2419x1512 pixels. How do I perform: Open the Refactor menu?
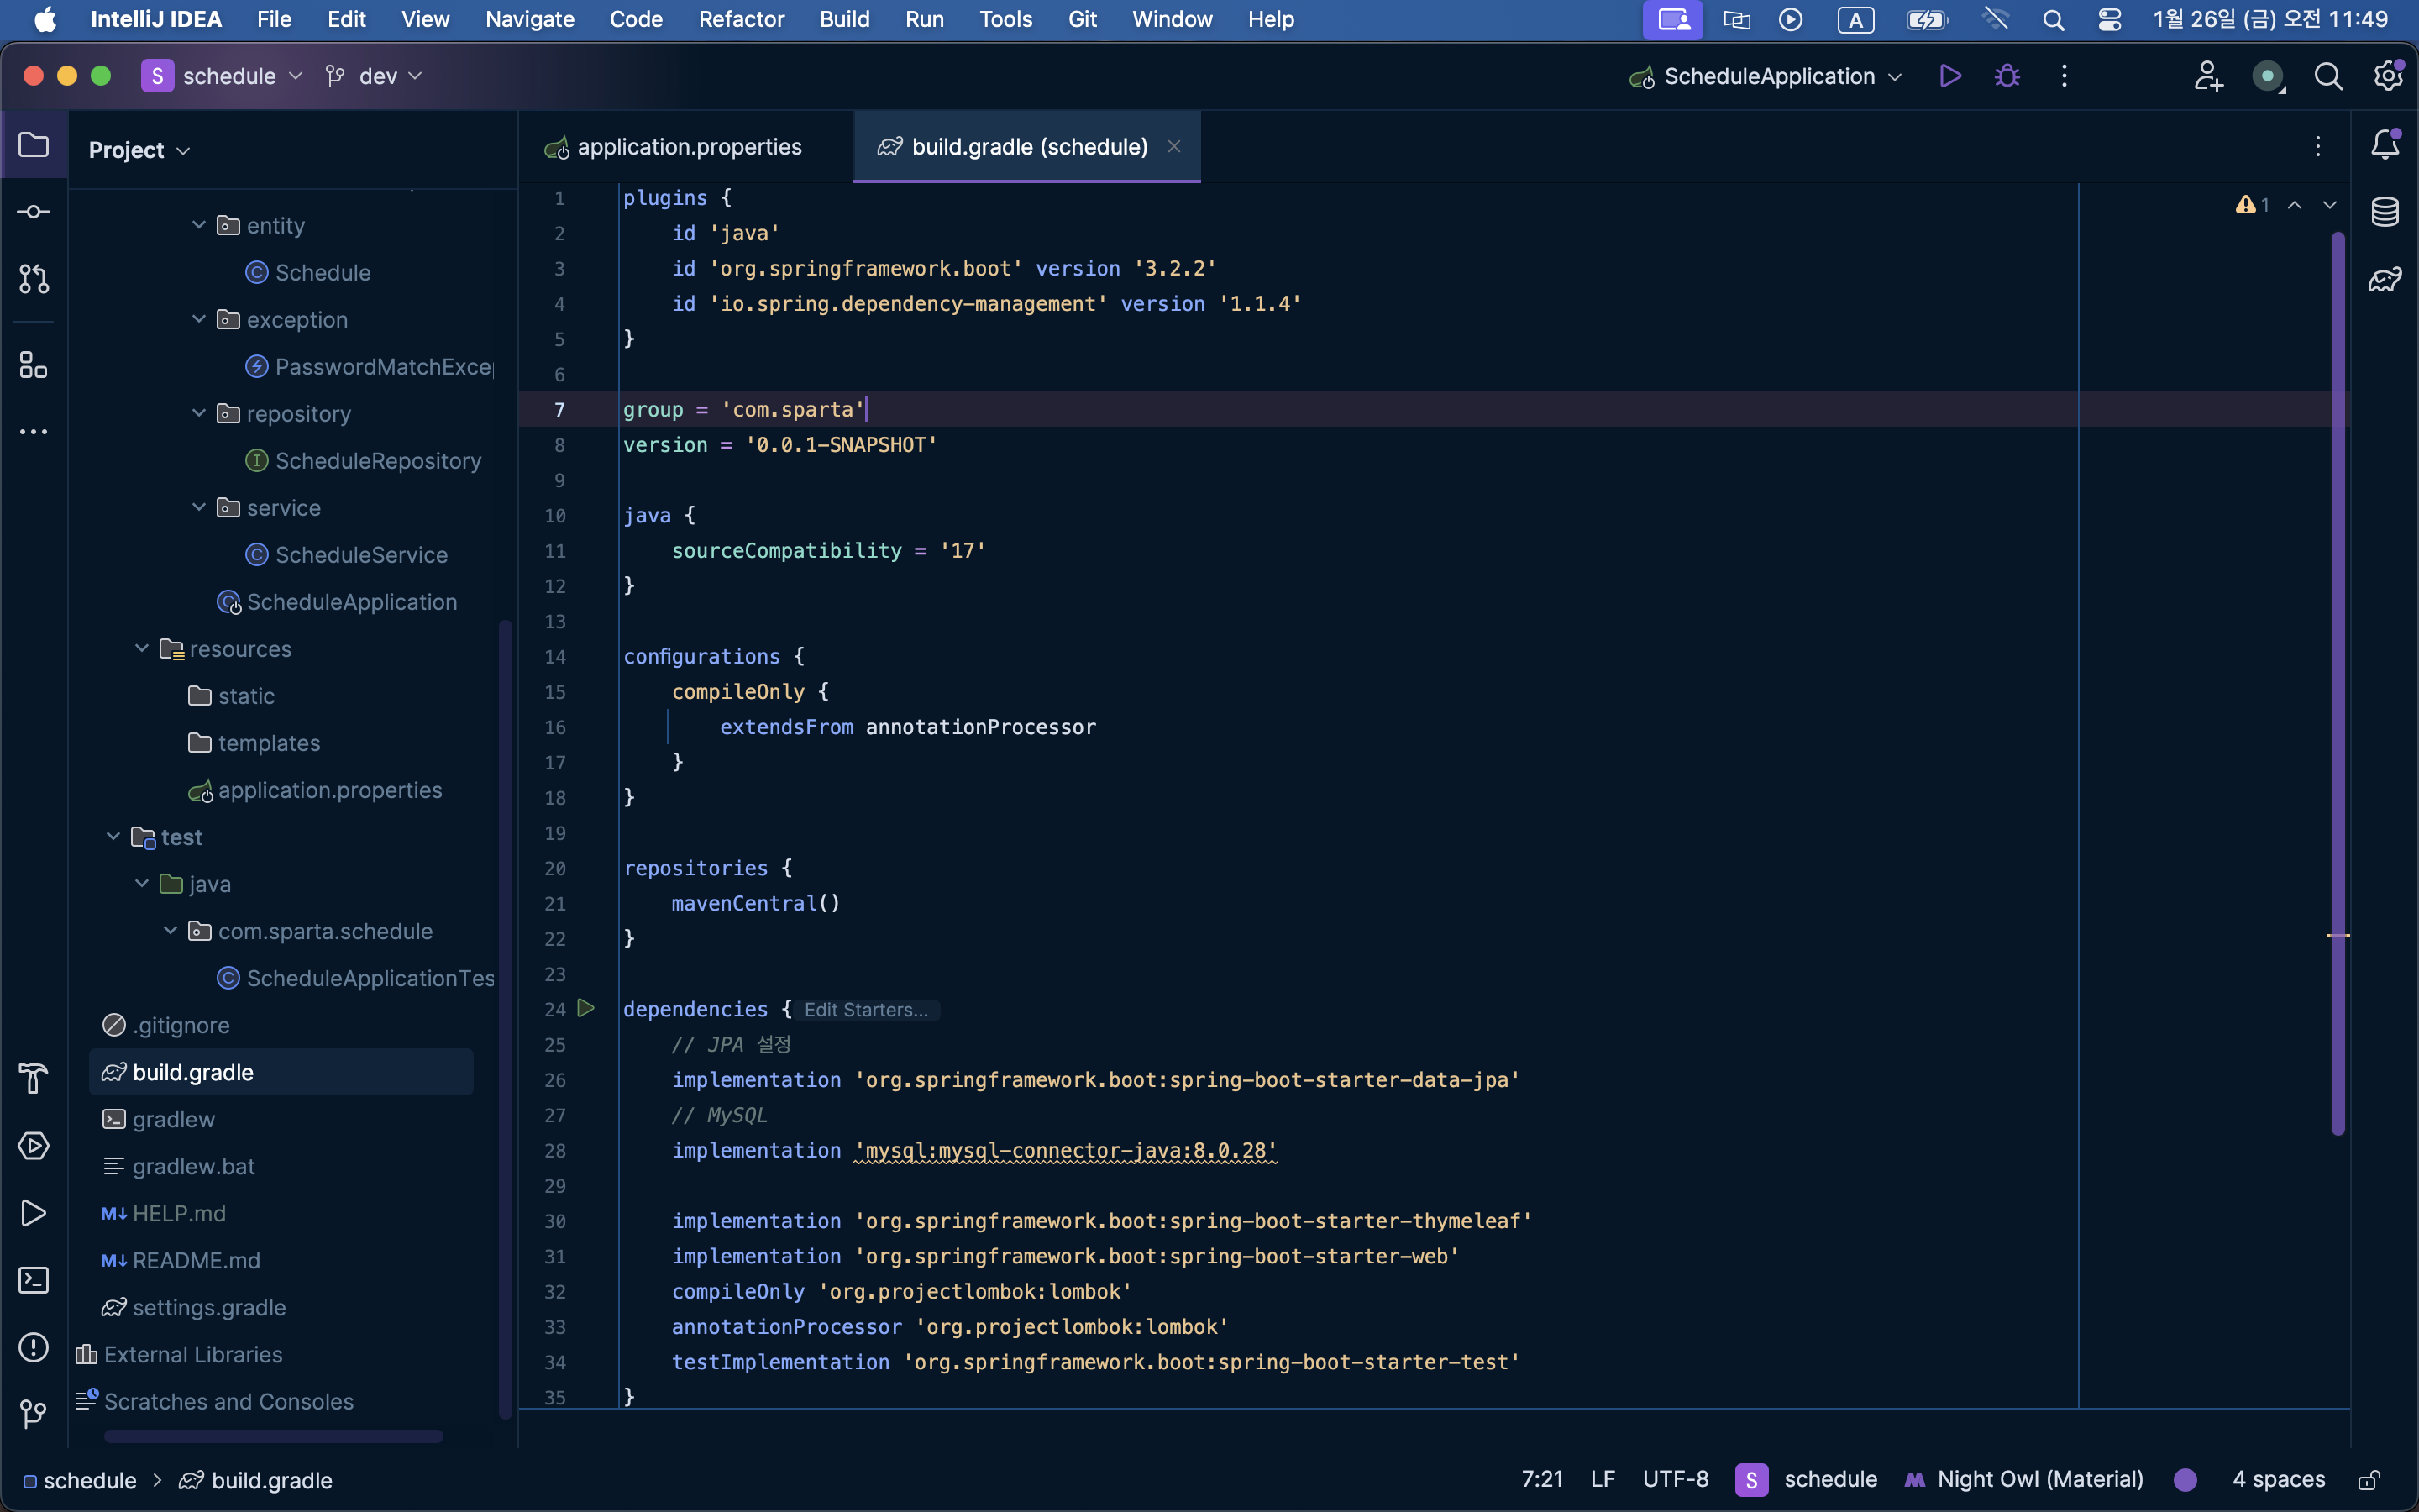tap(741, 19)
